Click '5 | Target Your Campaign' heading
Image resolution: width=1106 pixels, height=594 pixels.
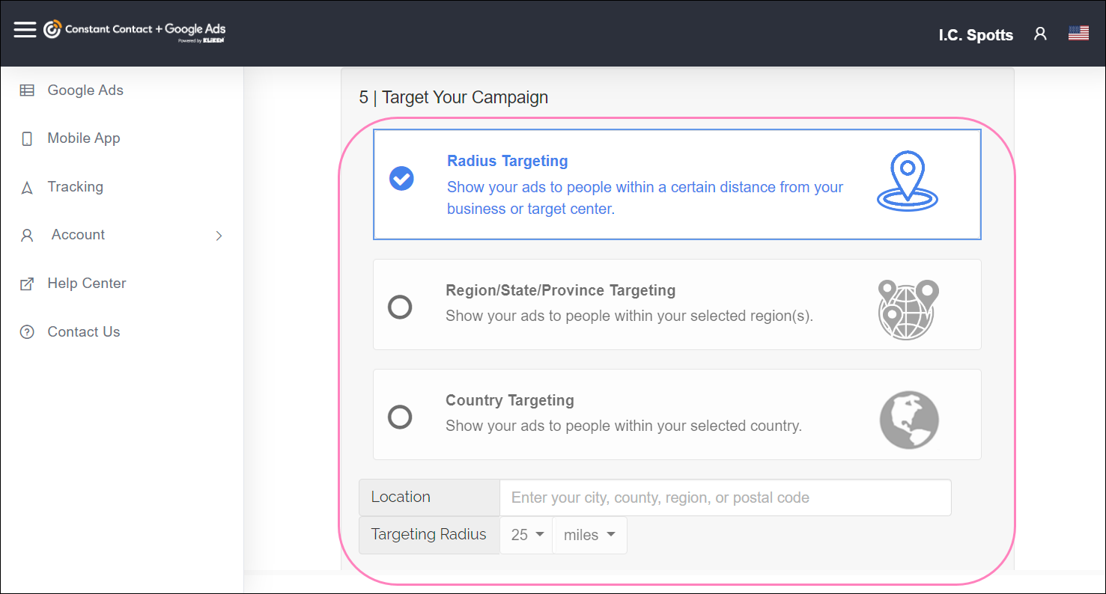[x=453, y=97]
